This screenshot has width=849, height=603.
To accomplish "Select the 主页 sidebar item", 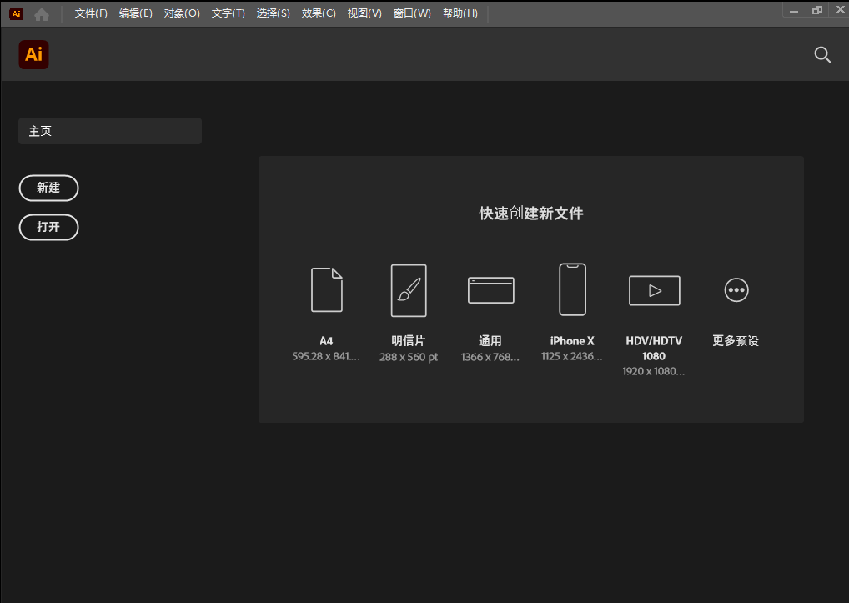I will (109, 130).
